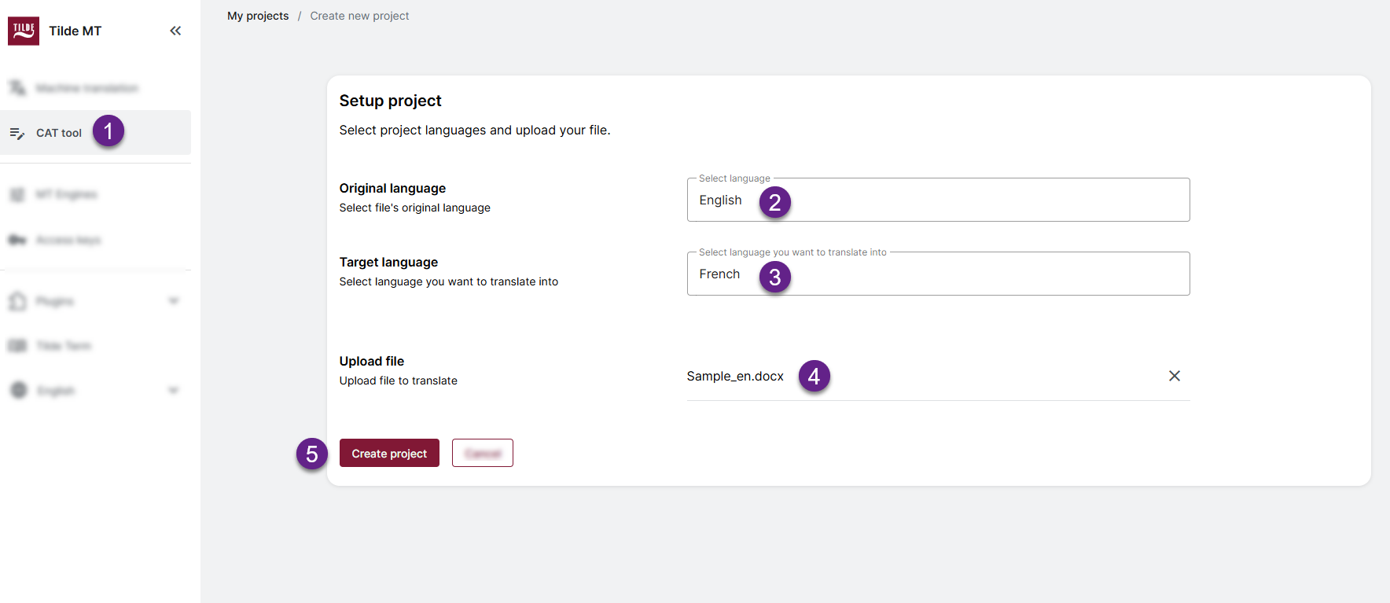Expand the Plugins menu chevron

point(174,301)
